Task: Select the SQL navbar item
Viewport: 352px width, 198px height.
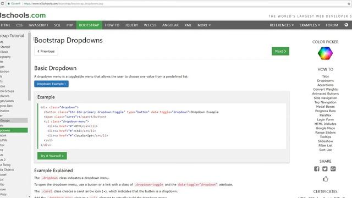Action: [57, 25]
